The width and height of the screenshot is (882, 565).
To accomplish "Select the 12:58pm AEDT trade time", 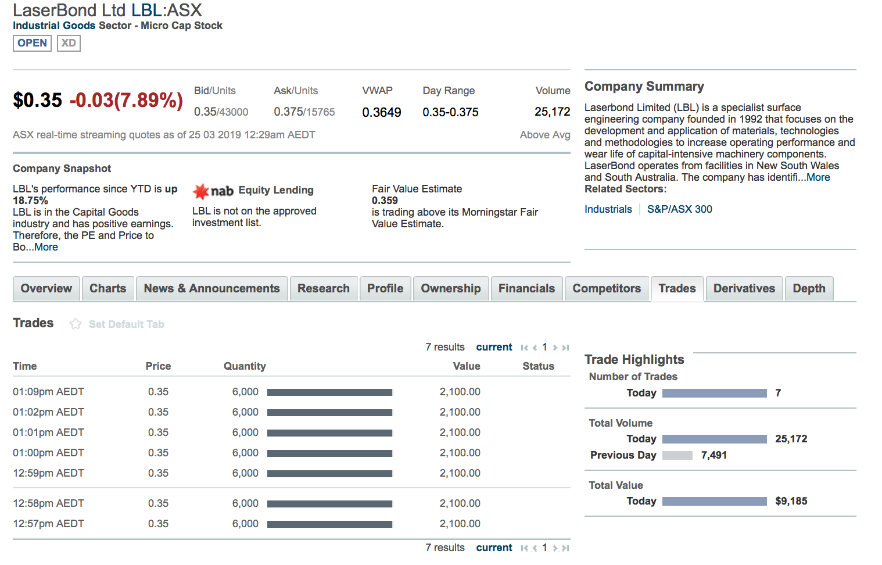I will click(49, 503).
